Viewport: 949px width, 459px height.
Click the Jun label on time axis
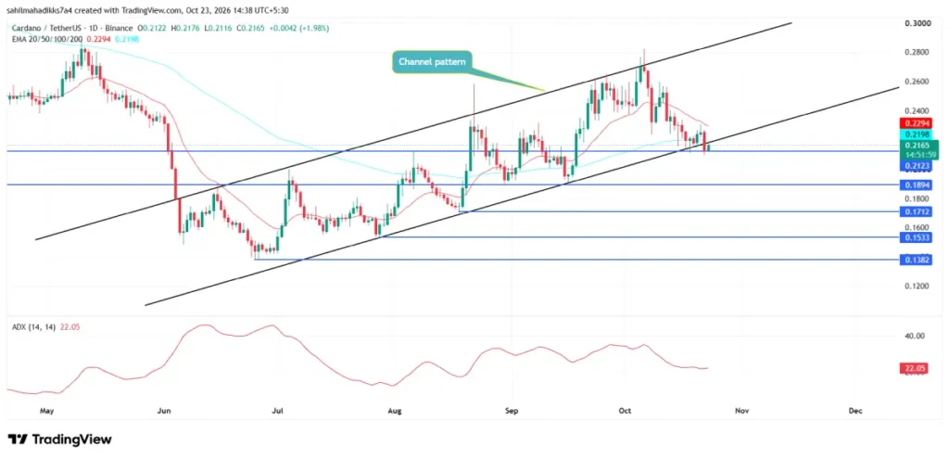pos(164,411)
